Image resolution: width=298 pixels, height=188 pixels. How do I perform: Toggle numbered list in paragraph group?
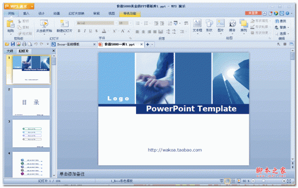click(146, 23)
